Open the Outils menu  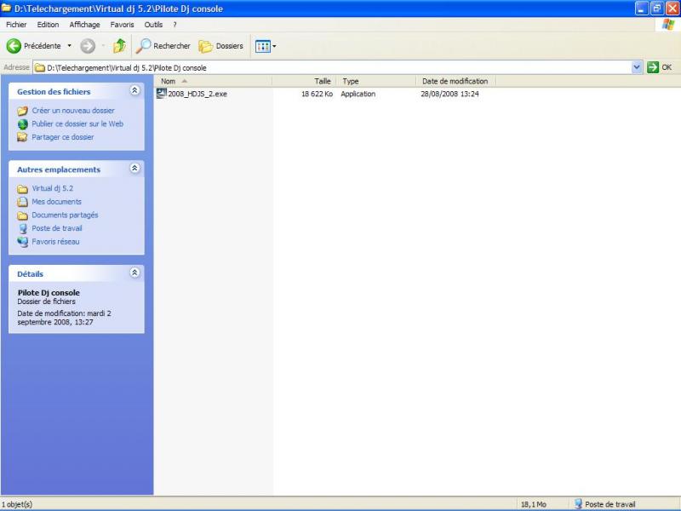[153, 25]
